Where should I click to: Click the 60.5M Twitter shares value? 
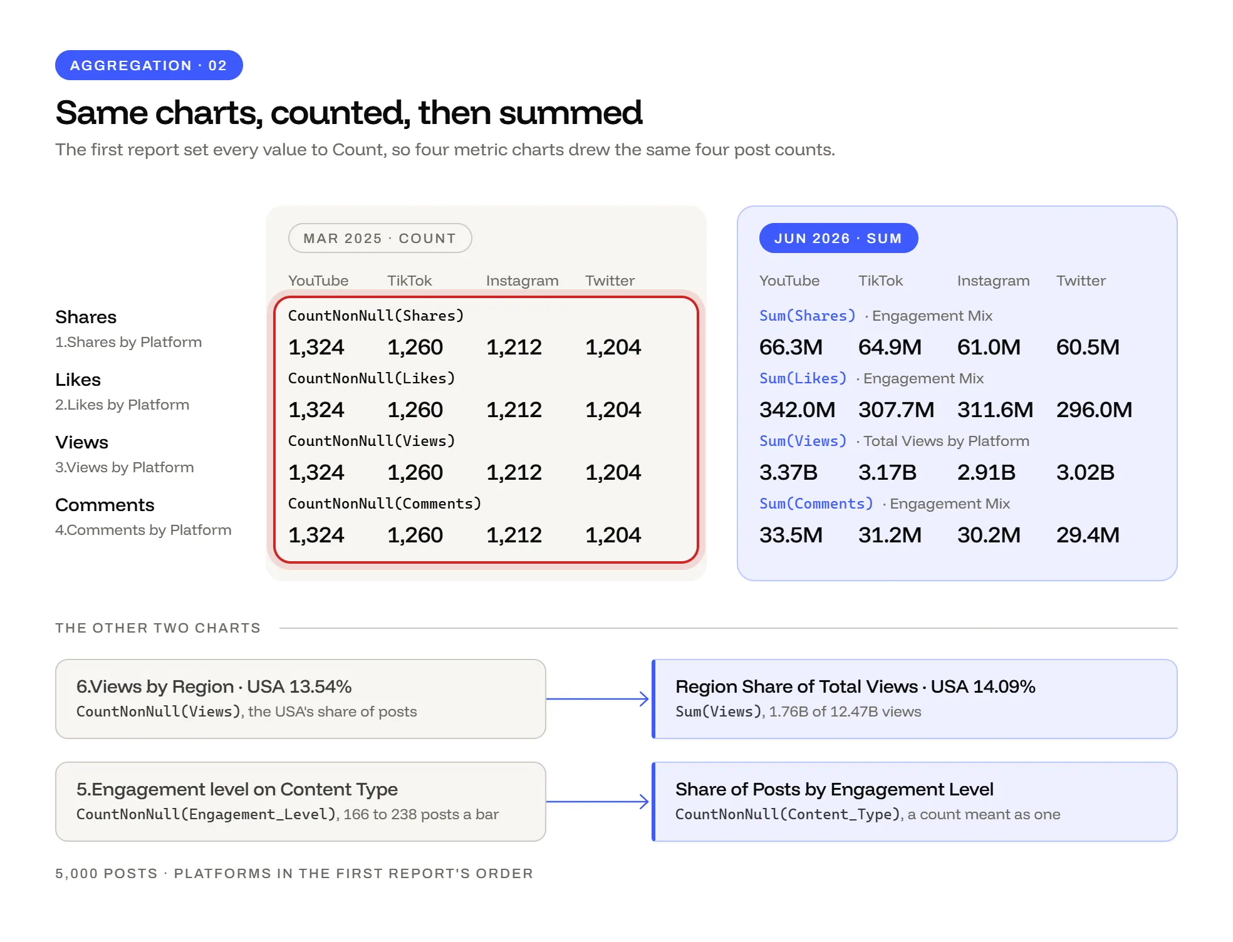(x=1088, y=347)
